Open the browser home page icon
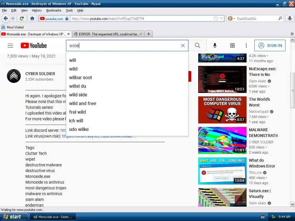295x221 pixels. coord(32,18)
